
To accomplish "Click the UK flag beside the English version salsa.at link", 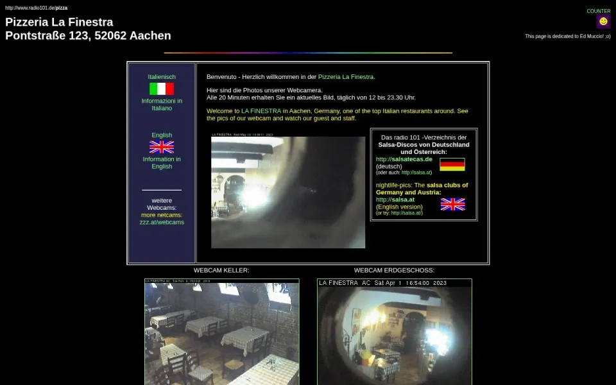I will click(452, 204).
